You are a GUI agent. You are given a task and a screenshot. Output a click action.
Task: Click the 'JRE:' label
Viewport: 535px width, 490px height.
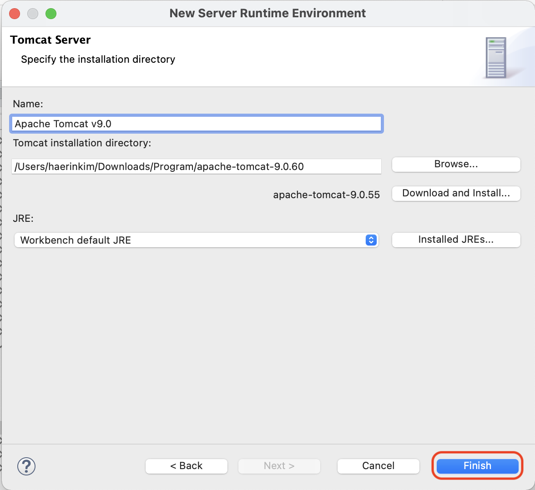(x=23, y=218)
